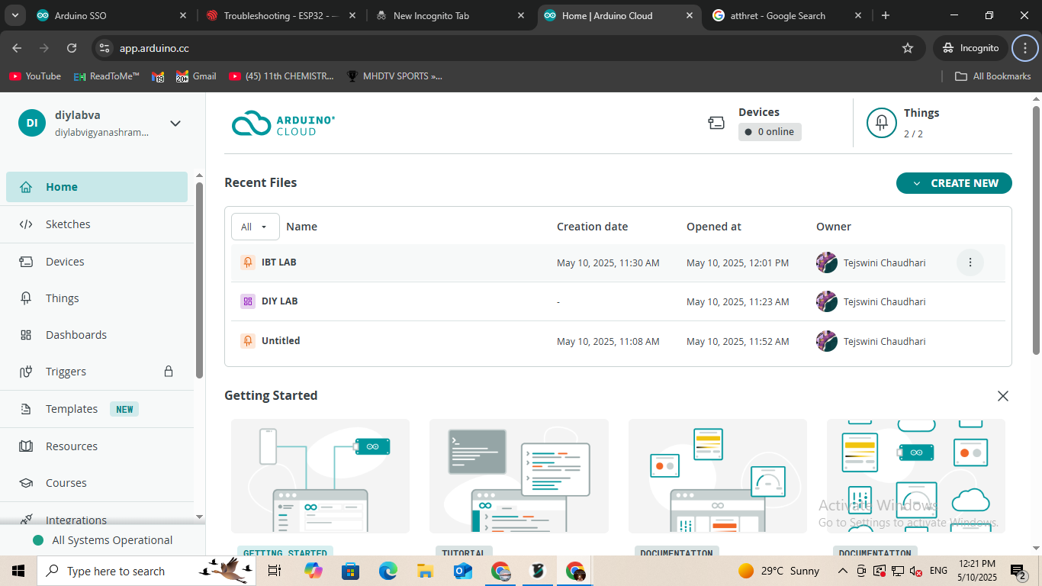
Task: Open the Gmail bookmark
Action: 197,76
